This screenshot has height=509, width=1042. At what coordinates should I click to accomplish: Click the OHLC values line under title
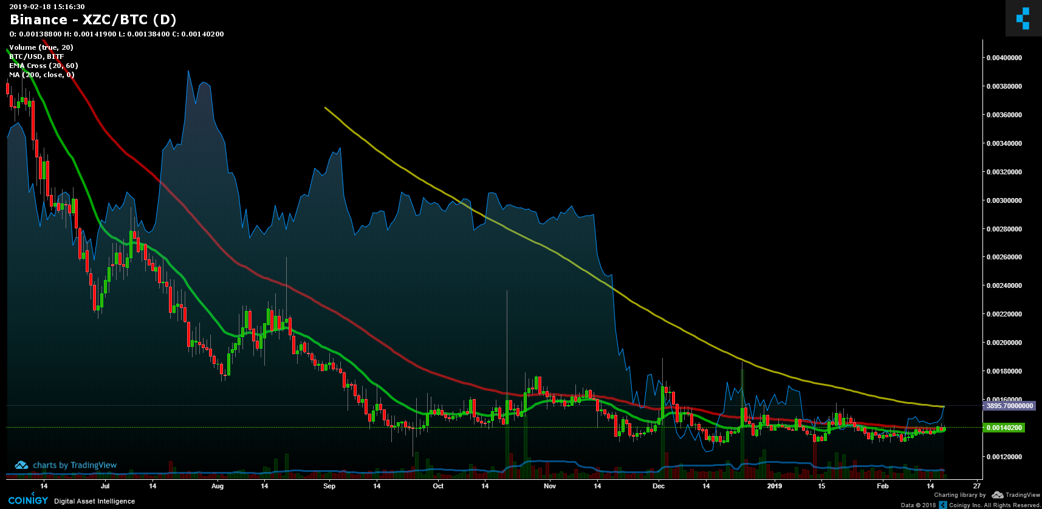(x=117, y=34)
